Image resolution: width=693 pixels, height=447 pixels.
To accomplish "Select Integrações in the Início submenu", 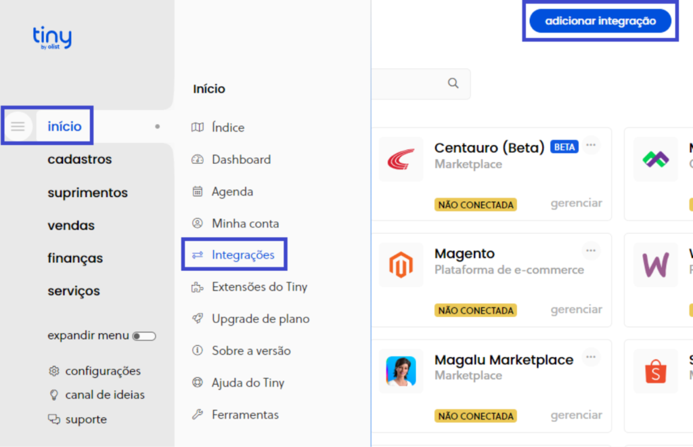I will 242,255.
